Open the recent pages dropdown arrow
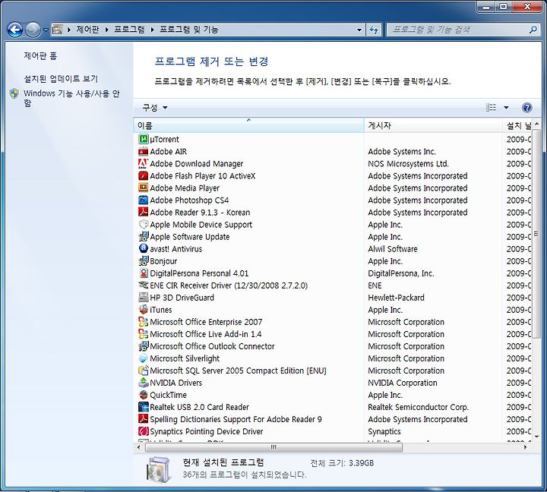The image size is (547, 492). coord(46,30)
